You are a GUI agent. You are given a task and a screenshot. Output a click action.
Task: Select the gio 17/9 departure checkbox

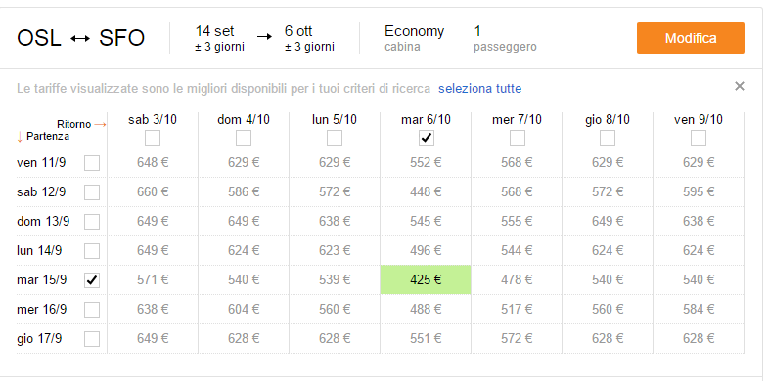(92, 339)
